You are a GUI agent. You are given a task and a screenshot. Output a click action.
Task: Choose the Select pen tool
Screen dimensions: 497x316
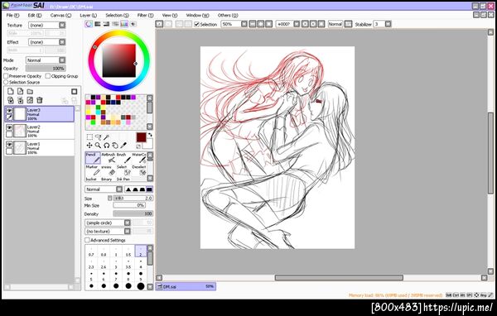pyautogui.click(x=123, y=170)
